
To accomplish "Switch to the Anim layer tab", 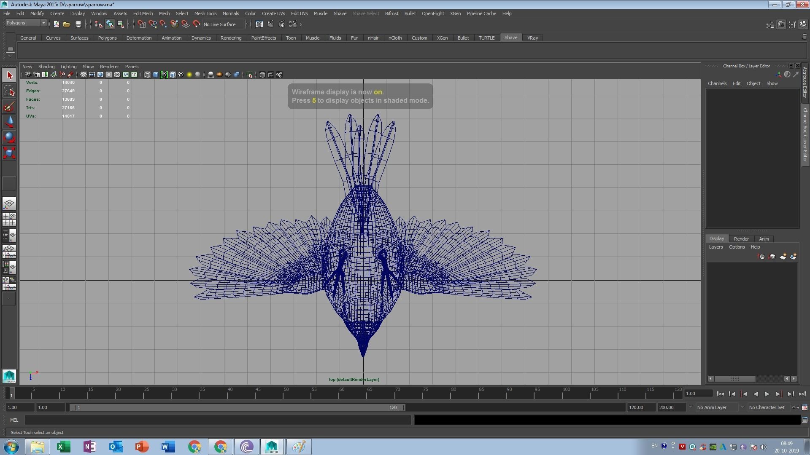I will tap(764, 238).
